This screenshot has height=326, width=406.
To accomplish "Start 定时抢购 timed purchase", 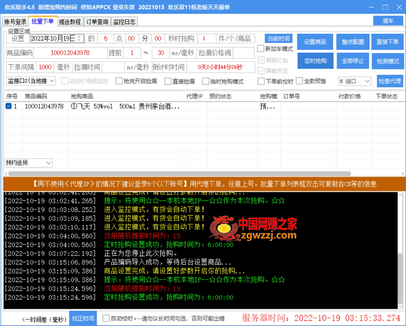I will click(315, 61).
